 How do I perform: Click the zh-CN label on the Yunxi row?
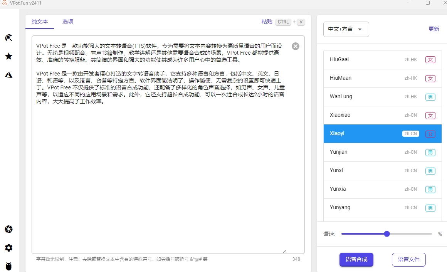pos(410,171)
